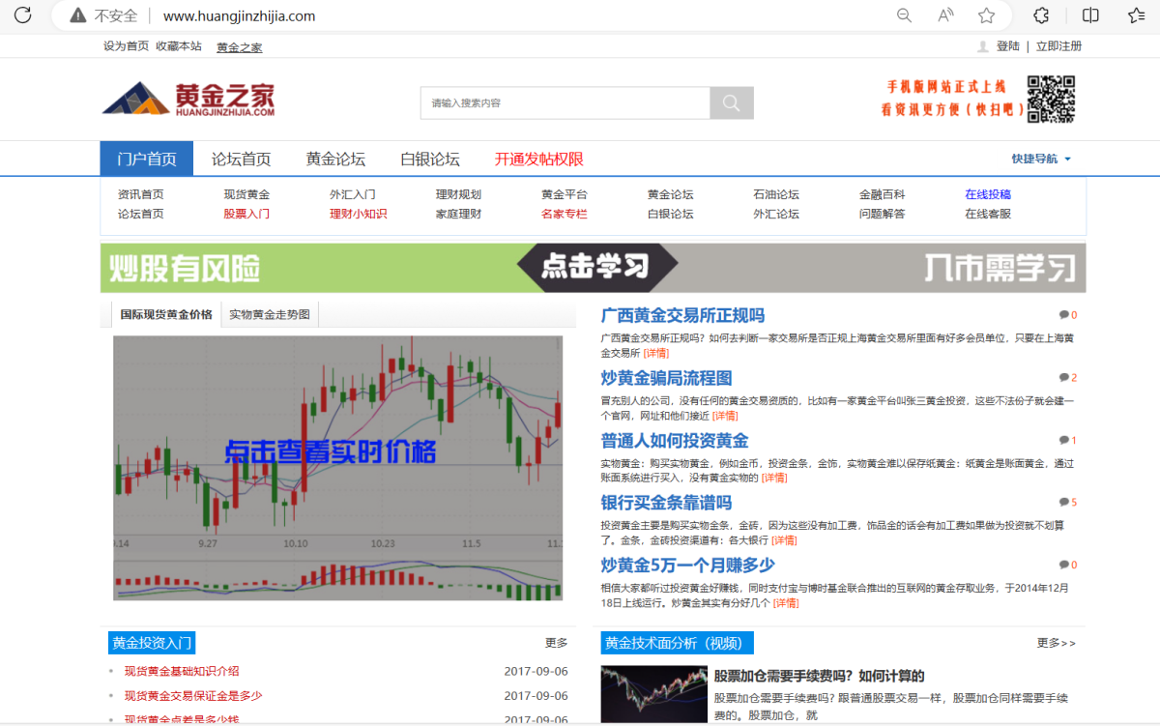Click the browser page refresh icon
The image size is (1160, 726).
pyautogui.click(x=21, y=15)
